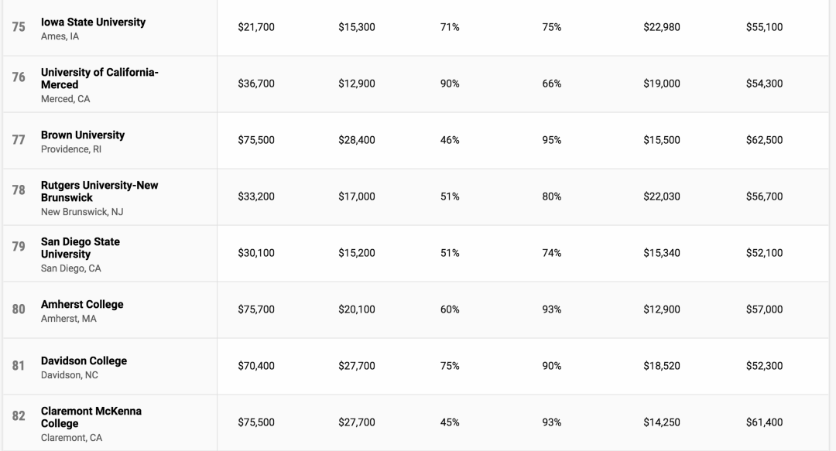Open Davidson College school page
This screenshot has height=451, width=836.
tap(84, 360)
